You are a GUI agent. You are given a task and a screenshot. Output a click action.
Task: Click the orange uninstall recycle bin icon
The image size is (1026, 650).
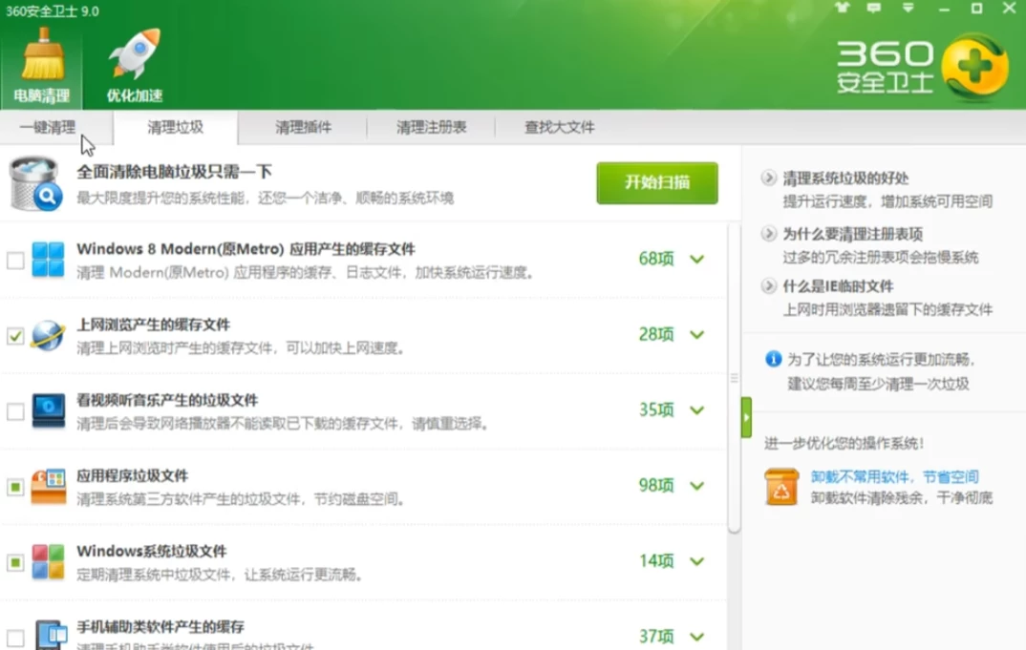[782, 487]
